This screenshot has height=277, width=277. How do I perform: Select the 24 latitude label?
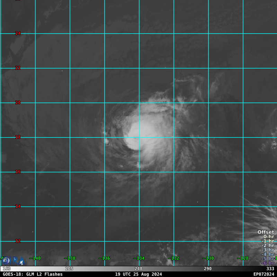coord(18,33)
